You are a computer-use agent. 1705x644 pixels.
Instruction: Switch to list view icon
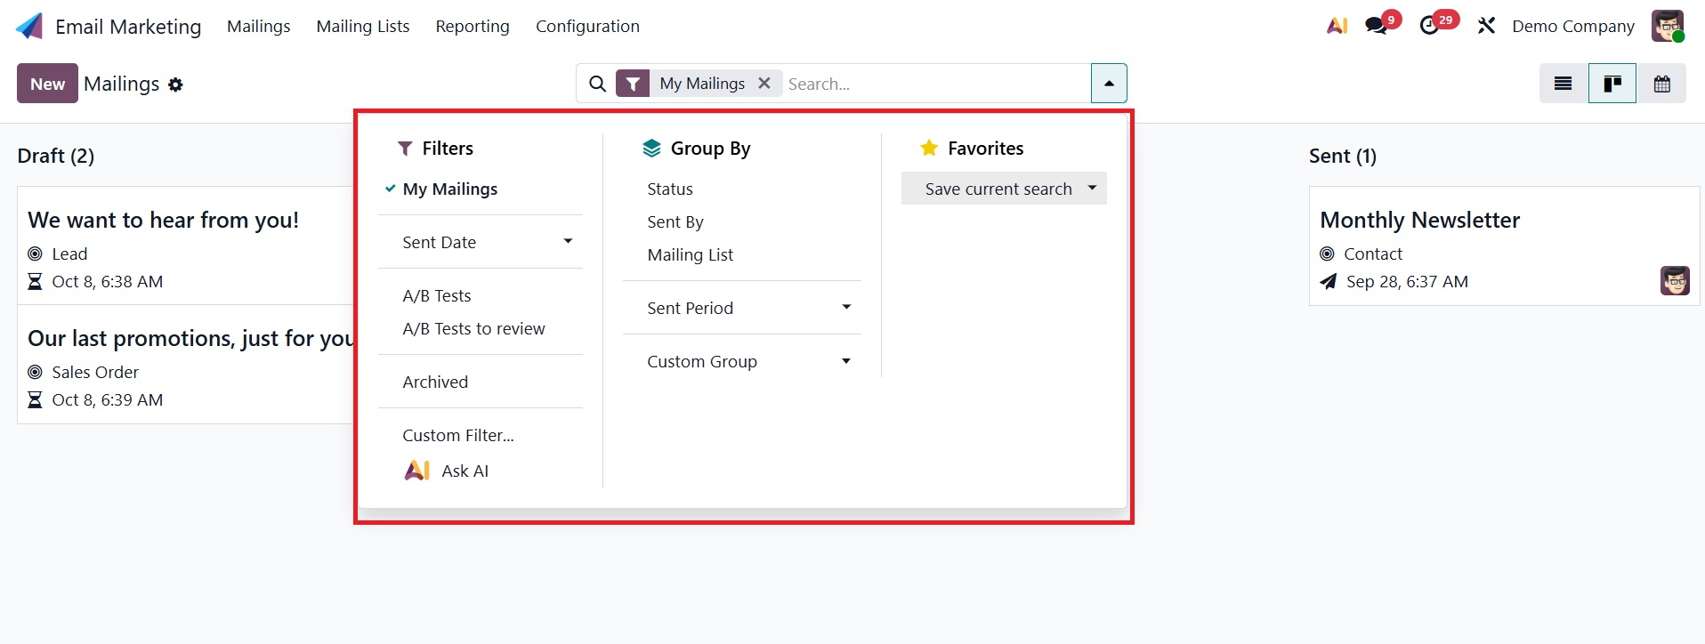(1563, 84)
